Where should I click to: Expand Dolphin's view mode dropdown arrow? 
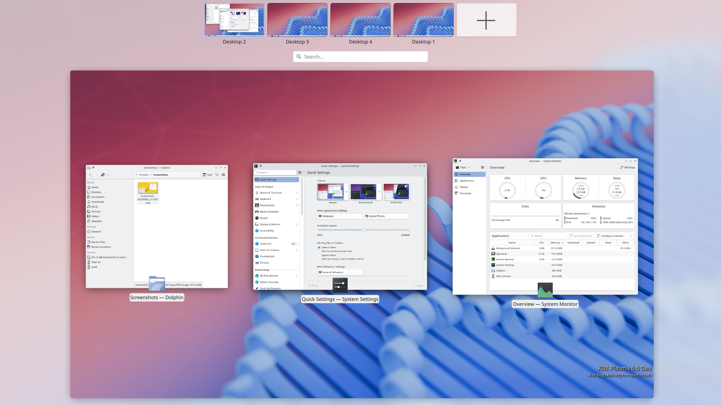tap(108, 175)
